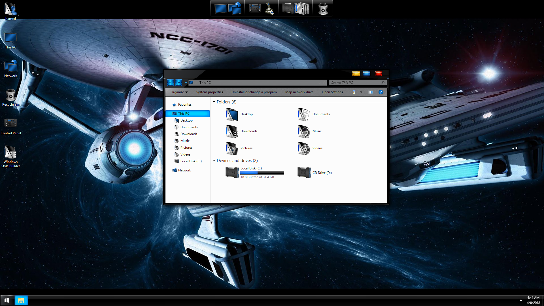Select Network in navigation pane
This screenshot has height=306, width=544.
(184, 170)
